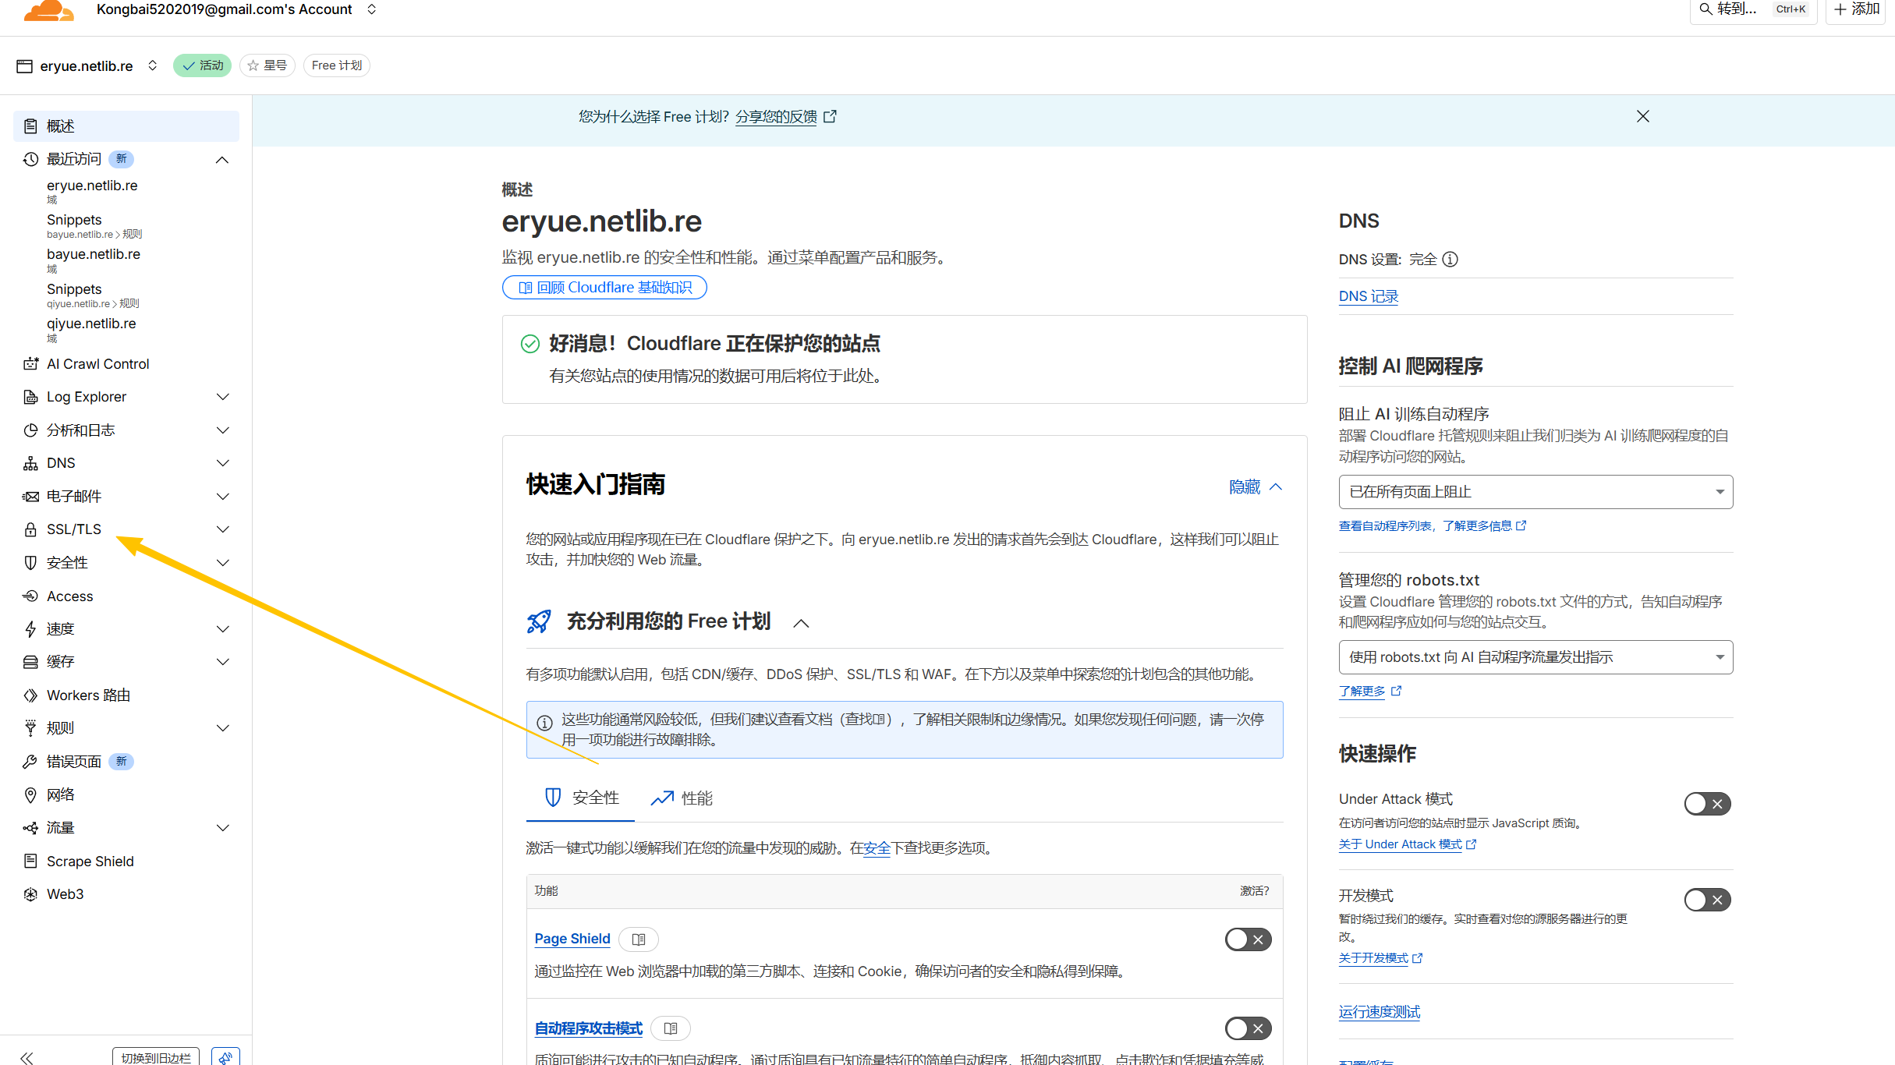Open AI Crawl Control from sidebar
This screenshot has width=1895, height=1065.
pos(97,364)
